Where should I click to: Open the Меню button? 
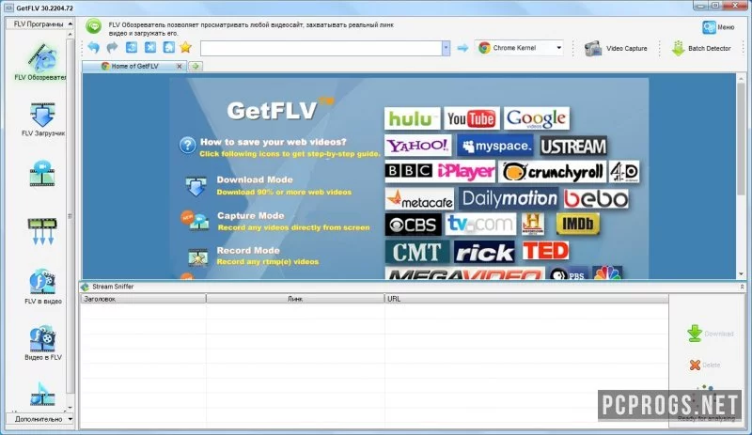coord(718,27)
